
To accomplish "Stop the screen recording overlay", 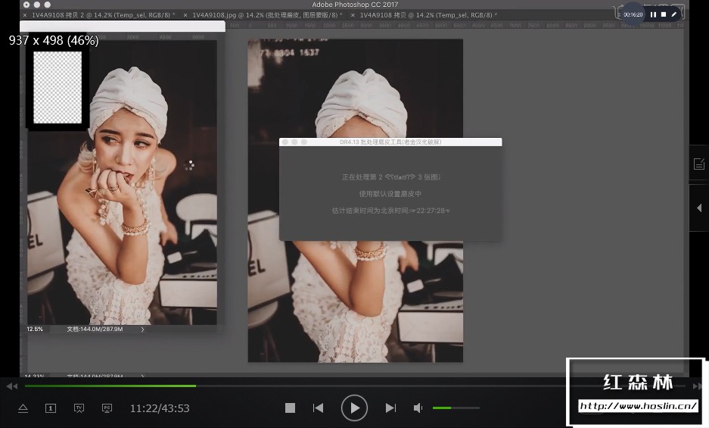I will click(x=664, y=14).
